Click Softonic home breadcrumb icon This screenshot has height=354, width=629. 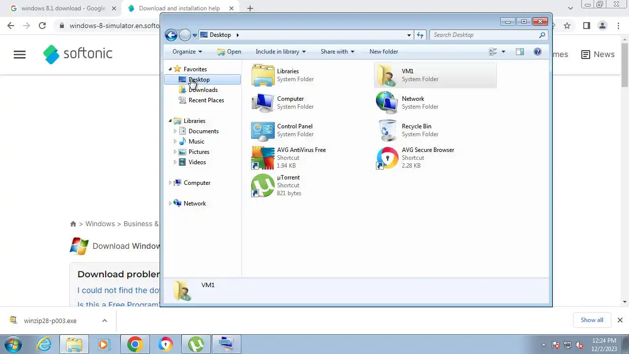point(73,224)
